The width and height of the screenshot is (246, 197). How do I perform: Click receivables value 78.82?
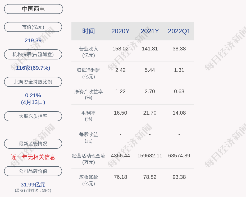point(150,177)
